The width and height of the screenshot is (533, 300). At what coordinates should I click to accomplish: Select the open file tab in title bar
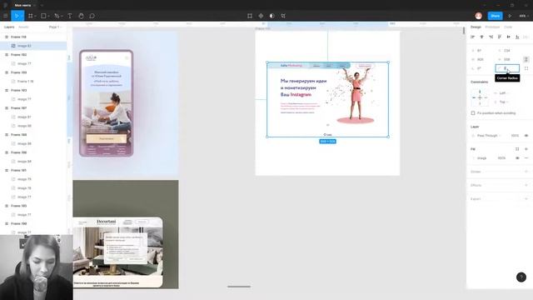click(22, 5)
